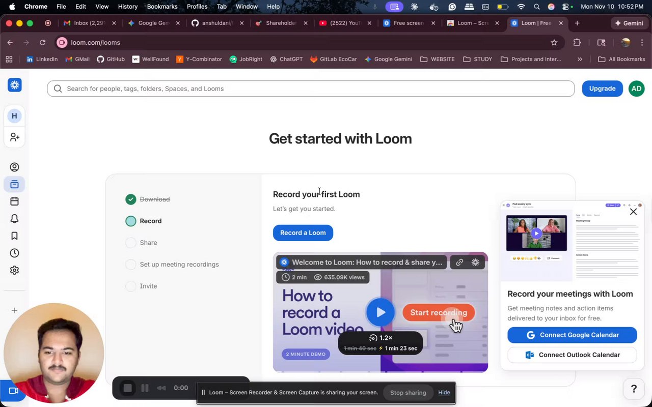Open Wi-Fi status in menu bar
The width and height of the screenshot is (652, 407).
(x=521, y=7)
